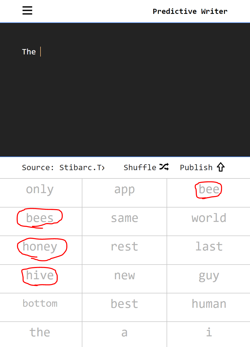Open the Source Stibarc.Txt selector
This screenshot has width=250, height=347.
(x=63, y=167)
